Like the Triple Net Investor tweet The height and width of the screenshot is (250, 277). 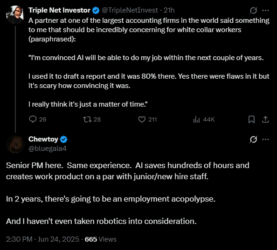click(142, 119)
